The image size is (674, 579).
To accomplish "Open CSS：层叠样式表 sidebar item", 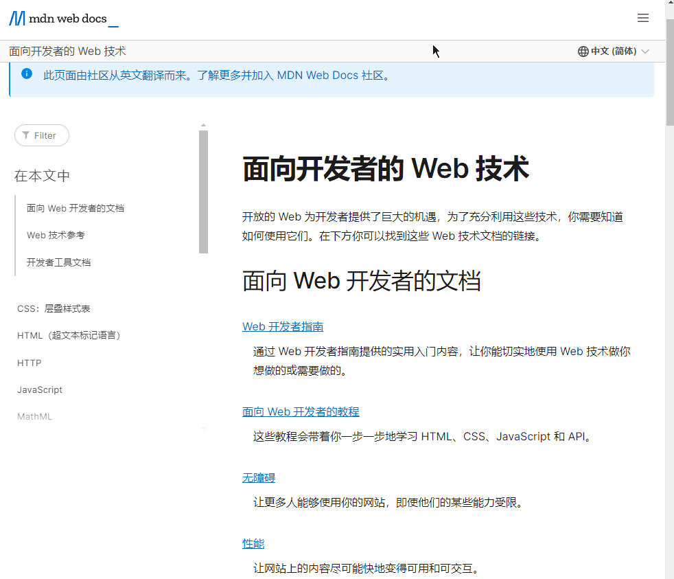I will pyautogui.click(x=54, y=308).
